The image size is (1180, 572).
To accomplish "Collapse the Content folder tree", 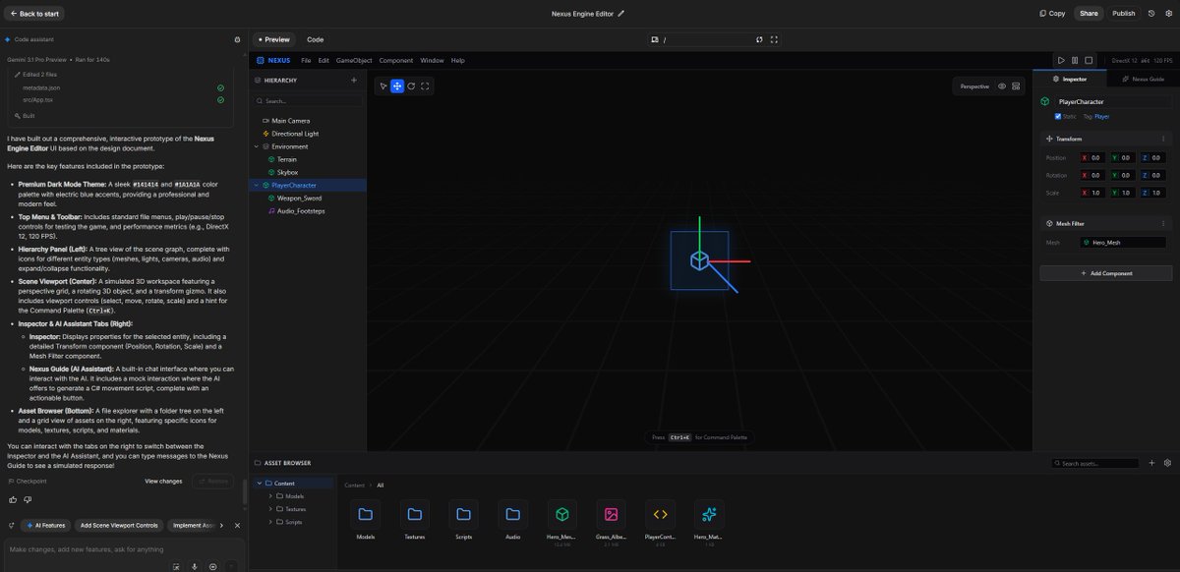I will click(x=259, y=483).
